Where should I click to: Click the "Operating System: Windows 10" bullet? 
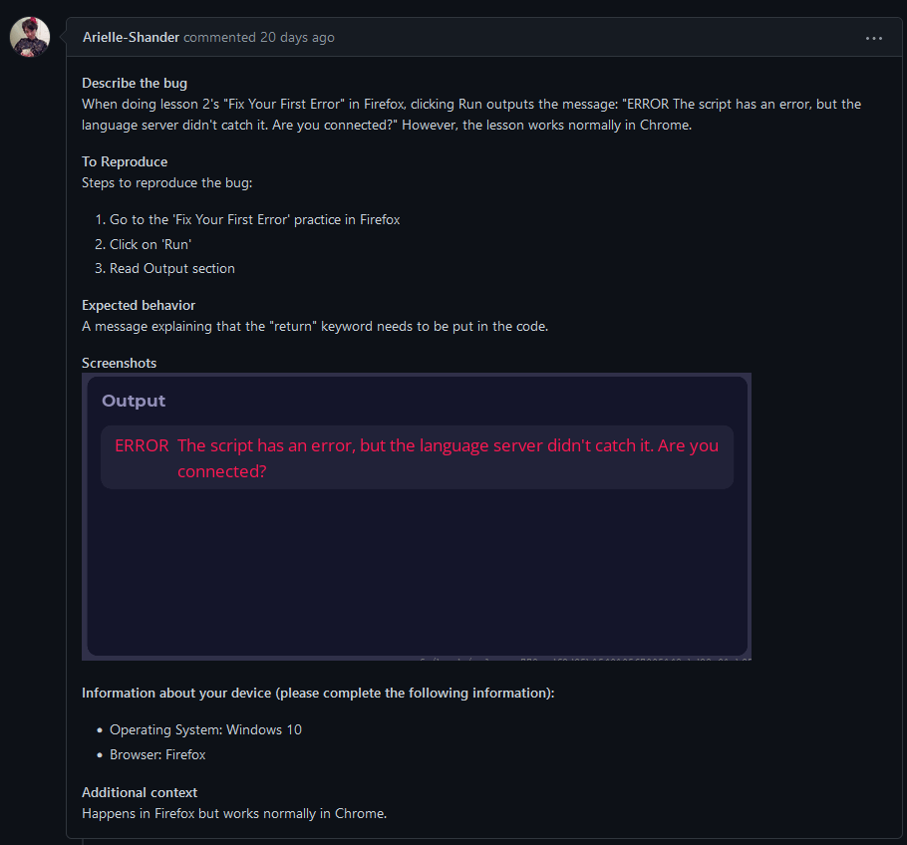tap(205, 729)
